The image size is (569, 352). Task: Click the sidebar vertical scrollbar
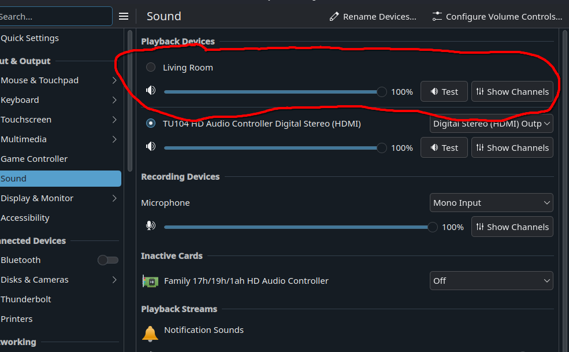[x=131, y=101]
